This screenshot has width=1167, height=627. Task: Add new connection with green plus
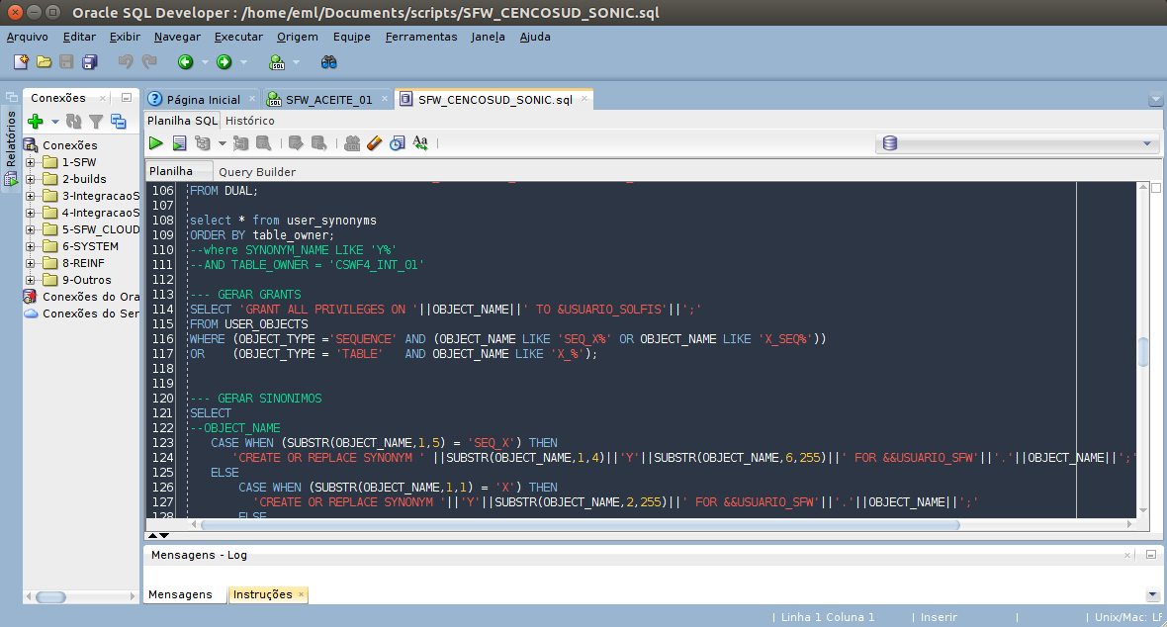[x=35, y=121]
